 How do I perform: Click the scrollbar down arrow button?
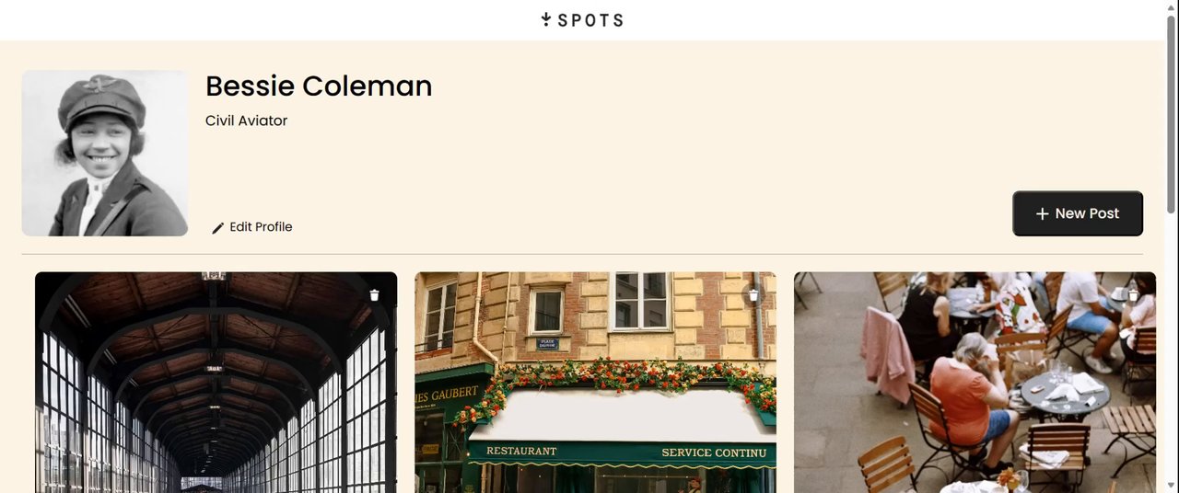click(1172, 486)
